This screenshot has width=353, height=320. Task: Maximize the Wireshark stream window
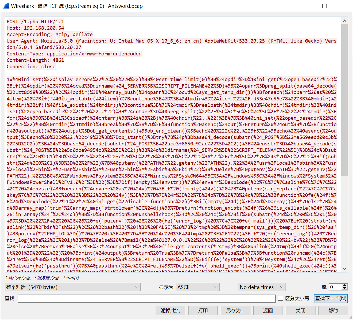(x=325, y=6)
